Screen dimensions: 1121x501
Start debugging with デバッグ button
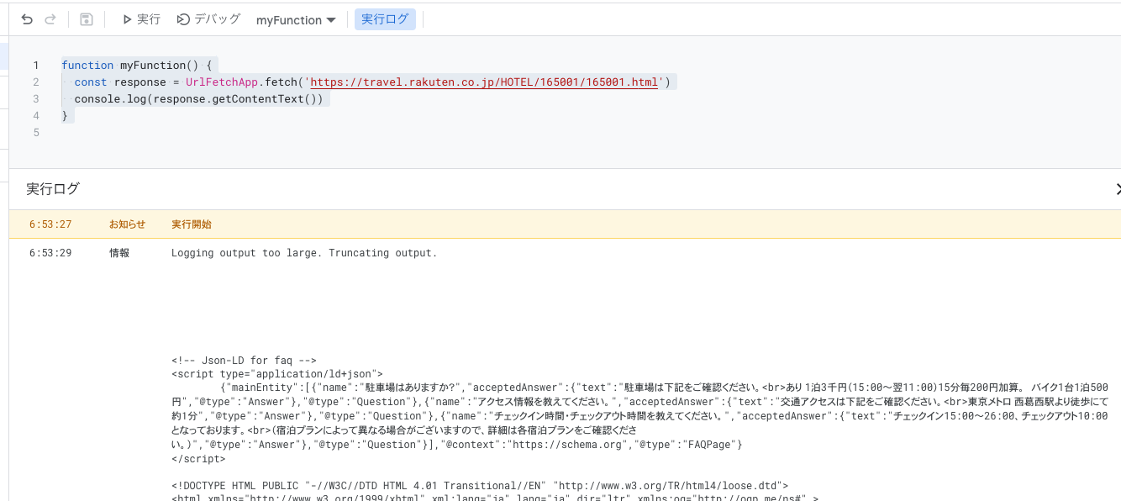(x=208, y=19)
